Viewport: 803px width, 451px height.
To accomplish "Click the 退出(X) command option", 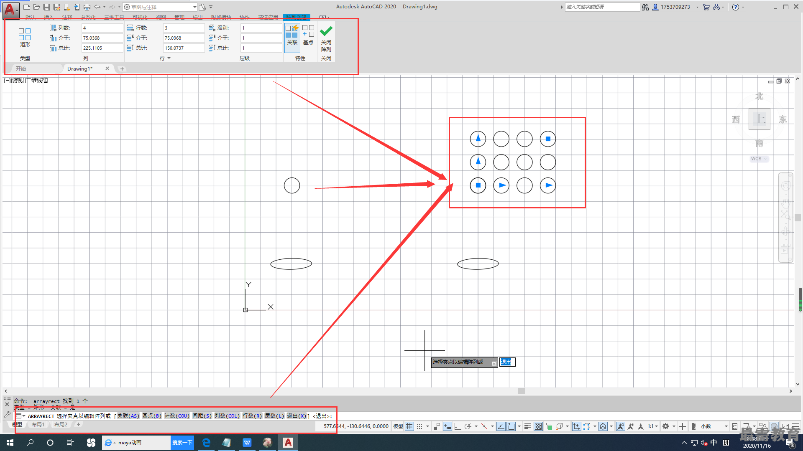I will click(297, 416).
